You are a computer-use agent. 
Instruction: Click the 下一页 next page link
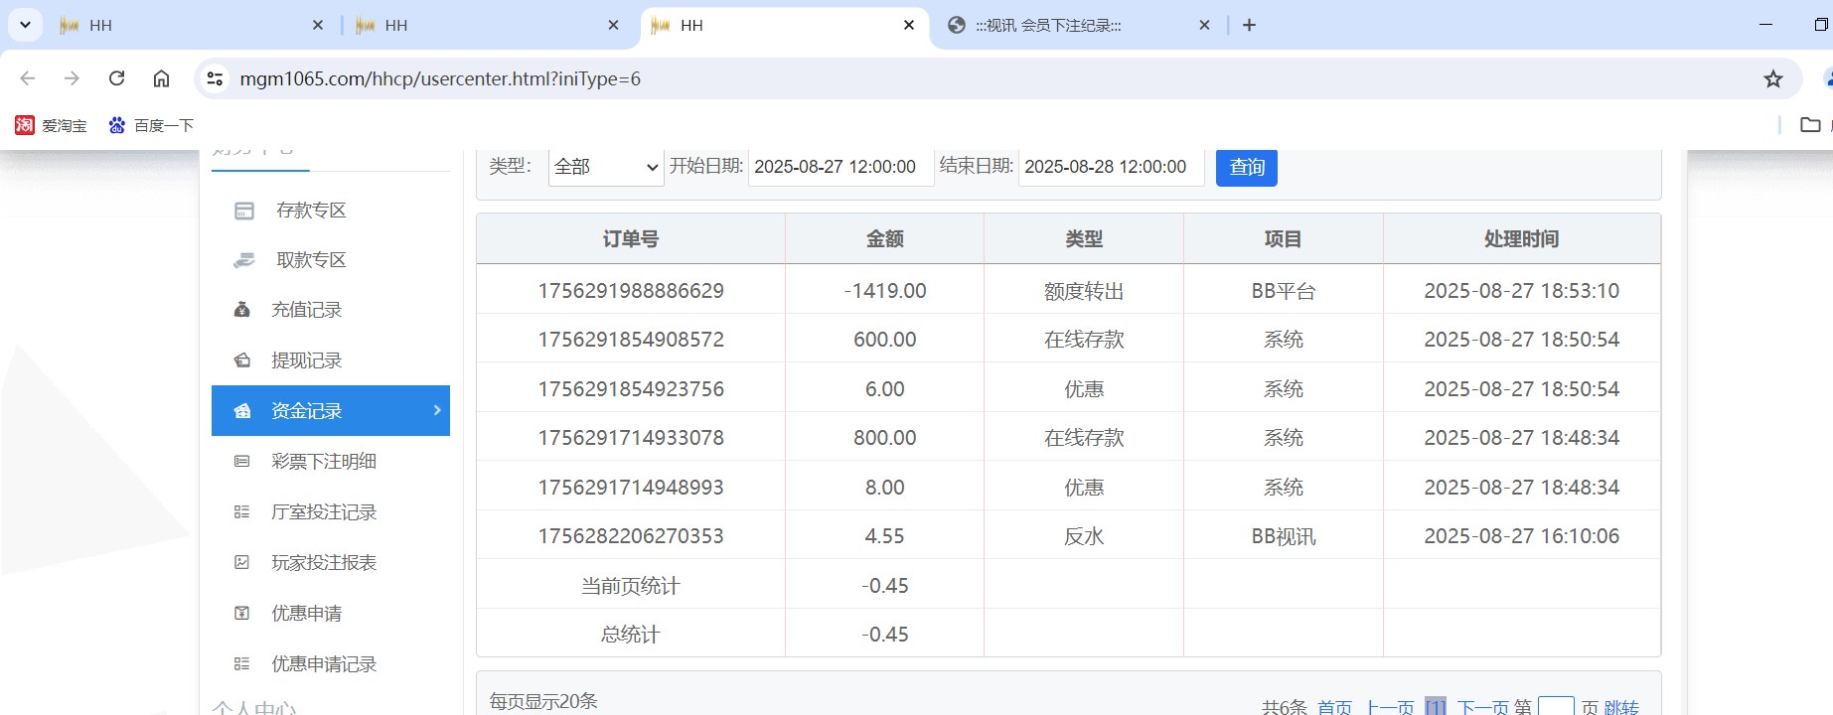pyautogui.click(x=1481, y=707)
